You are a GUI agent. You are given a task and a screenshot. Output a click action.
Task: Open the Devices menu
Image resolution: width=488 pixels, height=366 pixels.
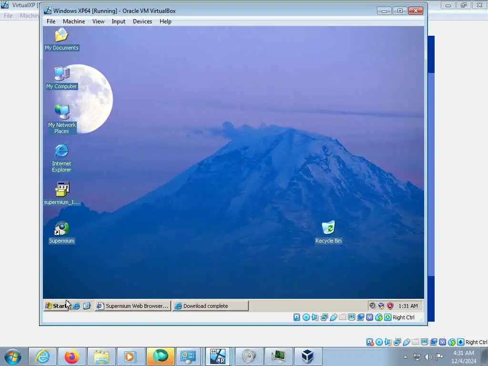point(142,21)
